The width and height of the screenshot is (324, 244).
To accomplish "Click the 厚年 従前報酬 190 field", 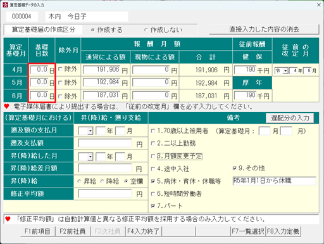I will point(246,95).
